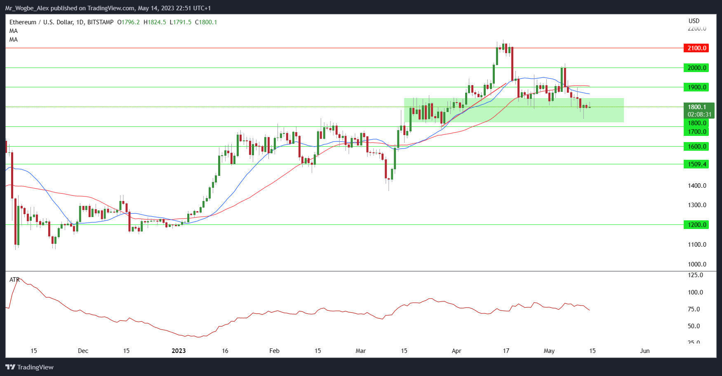The width and height of the screenshot is (722, 376).
Task: Select the red 2100.0 price level label
Action: 696,48
